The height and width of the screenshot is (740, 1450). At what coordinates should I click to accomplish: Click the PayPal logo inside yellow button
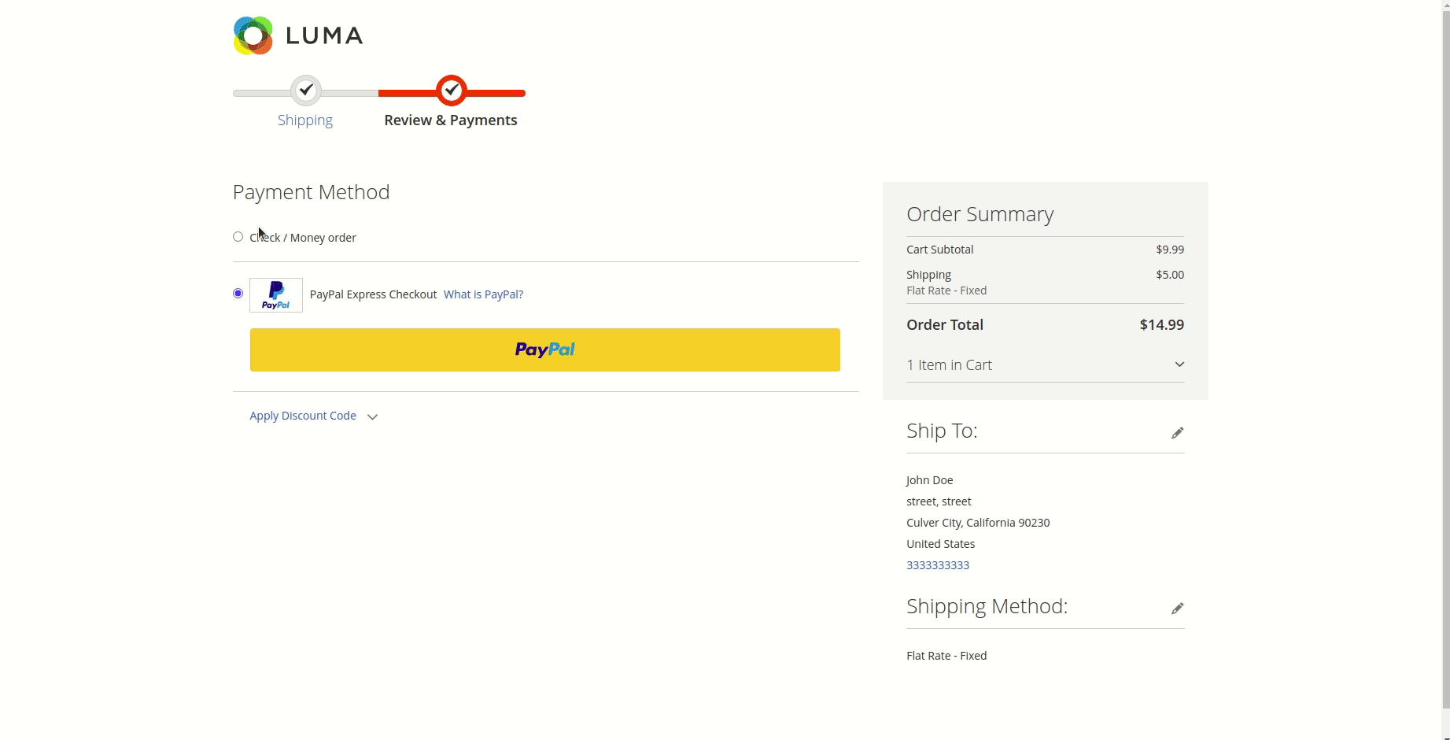pyautogui.click(x=544, y=350)
